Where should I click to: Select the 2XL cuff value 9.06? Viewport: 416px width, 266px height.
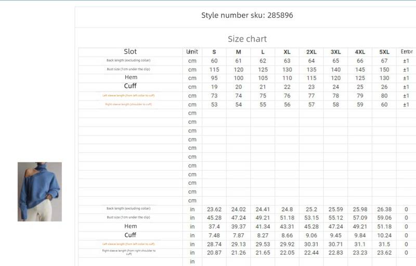point(311,235)
